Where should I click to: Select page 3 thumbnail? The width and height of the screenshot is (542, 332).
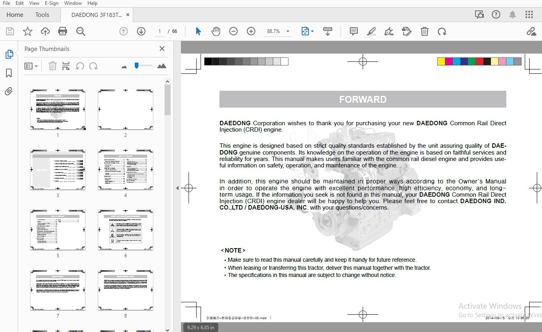coord(58,169)
